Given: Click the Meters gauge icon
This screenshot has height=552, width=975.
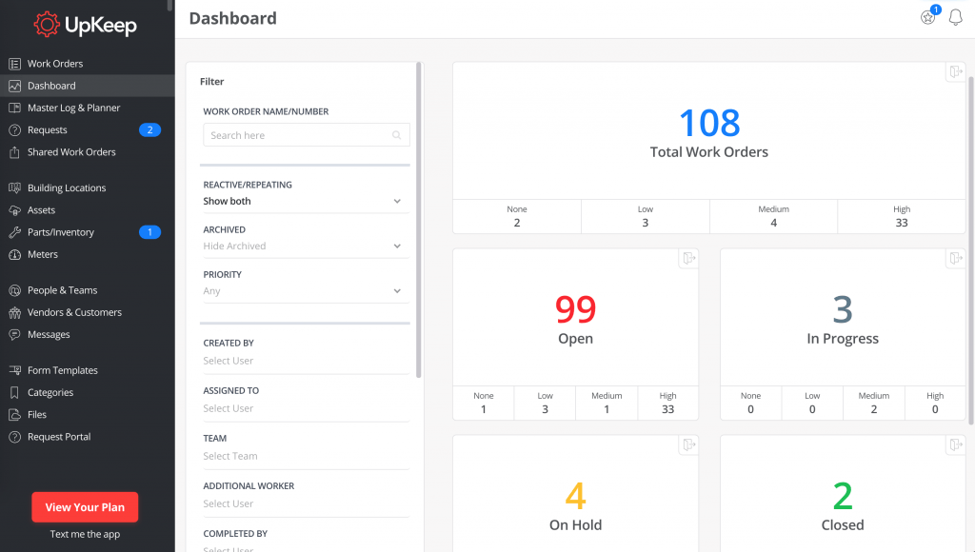Looking at the screenshot, I should [14, 254].
